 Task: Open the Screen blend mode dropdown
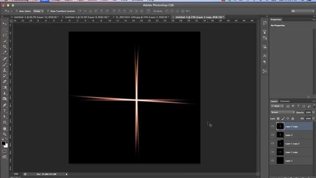pos(282,112)
